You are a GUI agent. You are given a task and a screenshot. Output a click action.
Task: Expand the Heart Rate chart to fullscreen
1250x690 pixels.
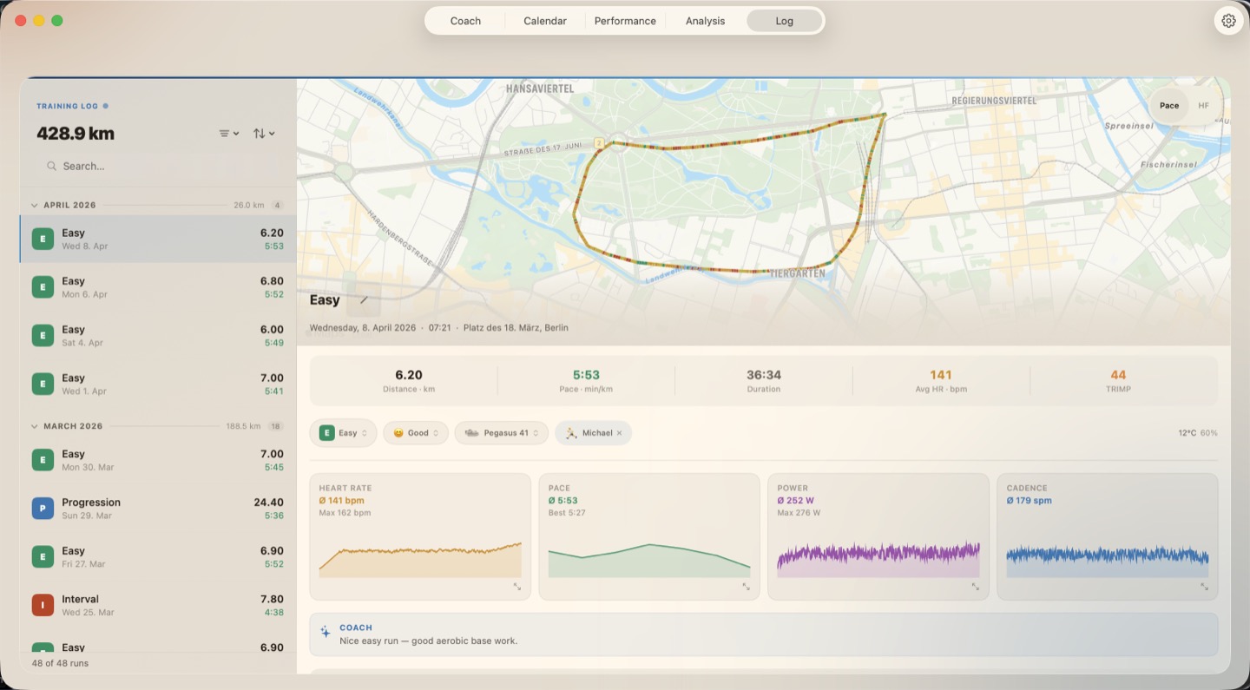[x=517, y=587]
